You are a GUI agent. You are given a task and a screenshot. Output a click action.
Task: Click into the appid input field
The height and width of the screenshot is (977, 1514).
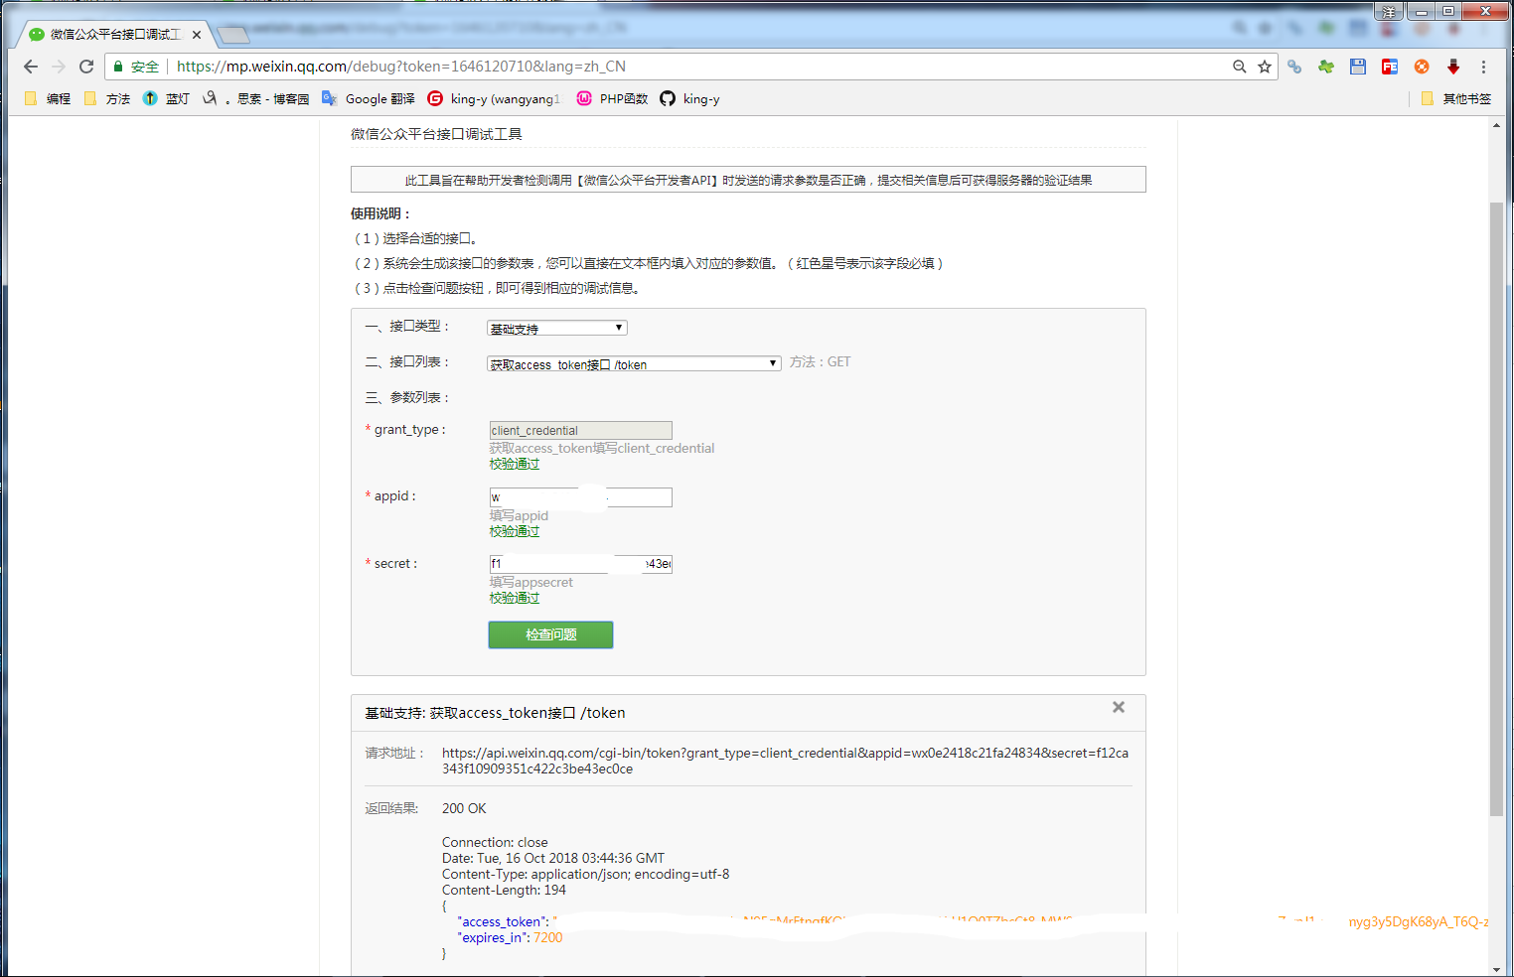coord(580,496)
